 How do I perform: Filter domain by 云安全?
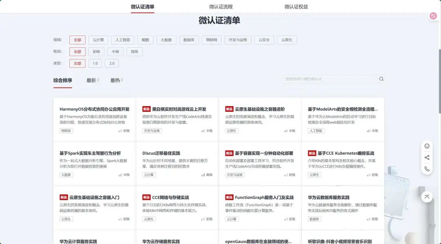264,40
